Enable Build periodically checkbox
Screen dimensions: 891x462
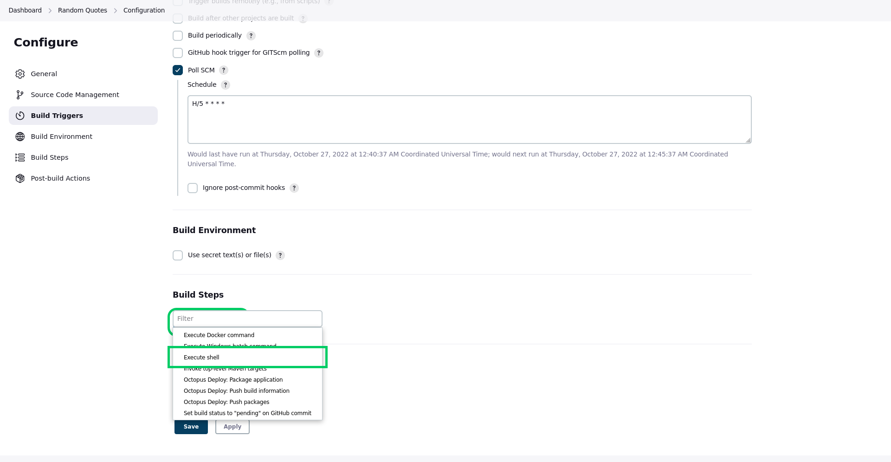178,36
